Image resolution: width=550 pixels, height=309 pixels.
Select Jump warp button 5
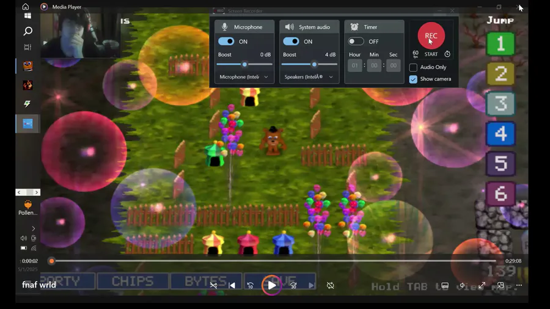[x=501, y=164]
